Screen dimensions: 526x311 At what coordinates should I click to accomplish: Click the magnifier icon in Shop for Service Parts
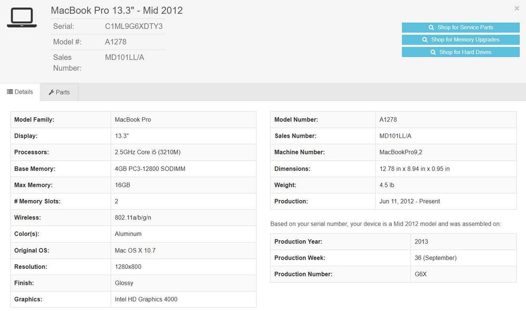coord(431,27)
